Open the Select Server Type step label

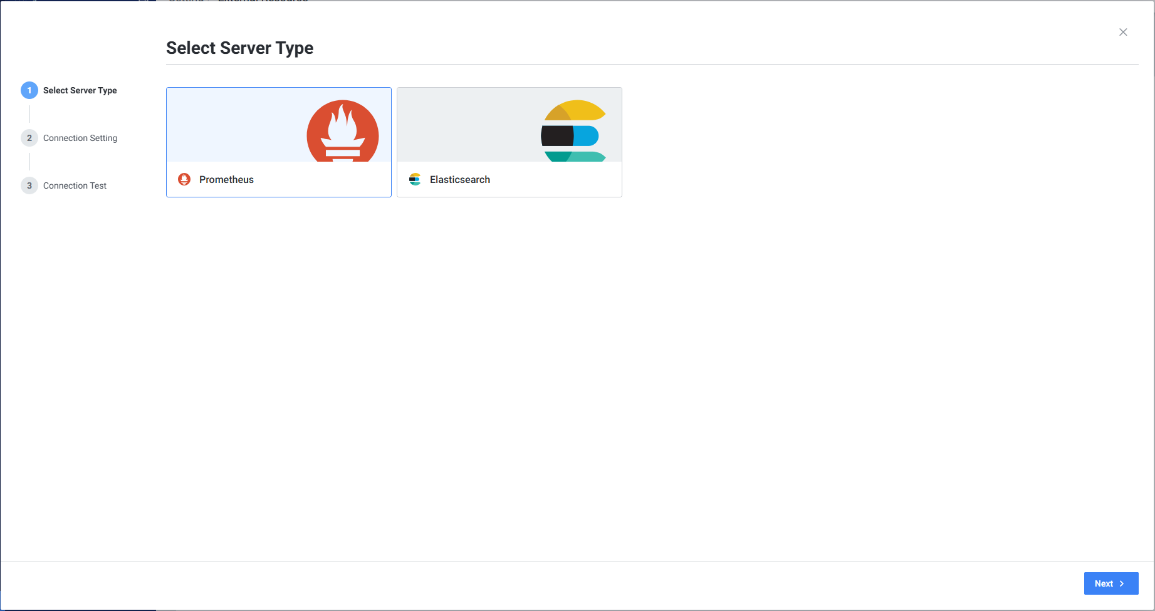80,90
